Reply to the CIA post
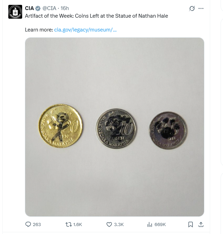The height and width of the screenshot is (234, 223). [28, 224]
